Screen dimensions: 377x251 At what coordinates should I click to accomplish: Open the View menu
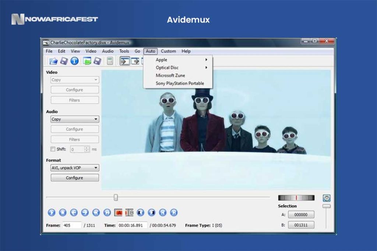[75, 51]
